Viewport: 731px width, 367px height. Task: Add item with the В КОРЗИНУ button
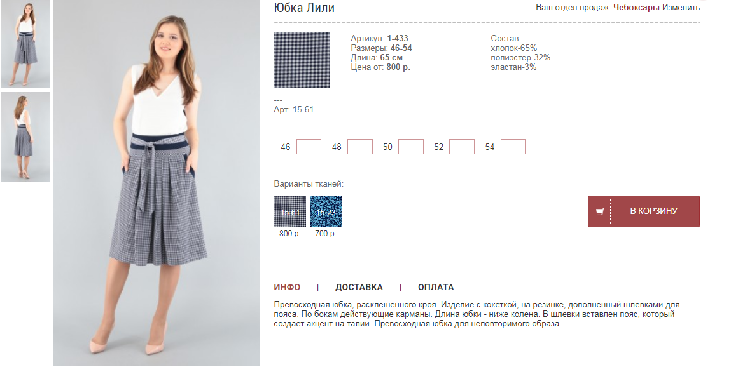coord(643,211)
